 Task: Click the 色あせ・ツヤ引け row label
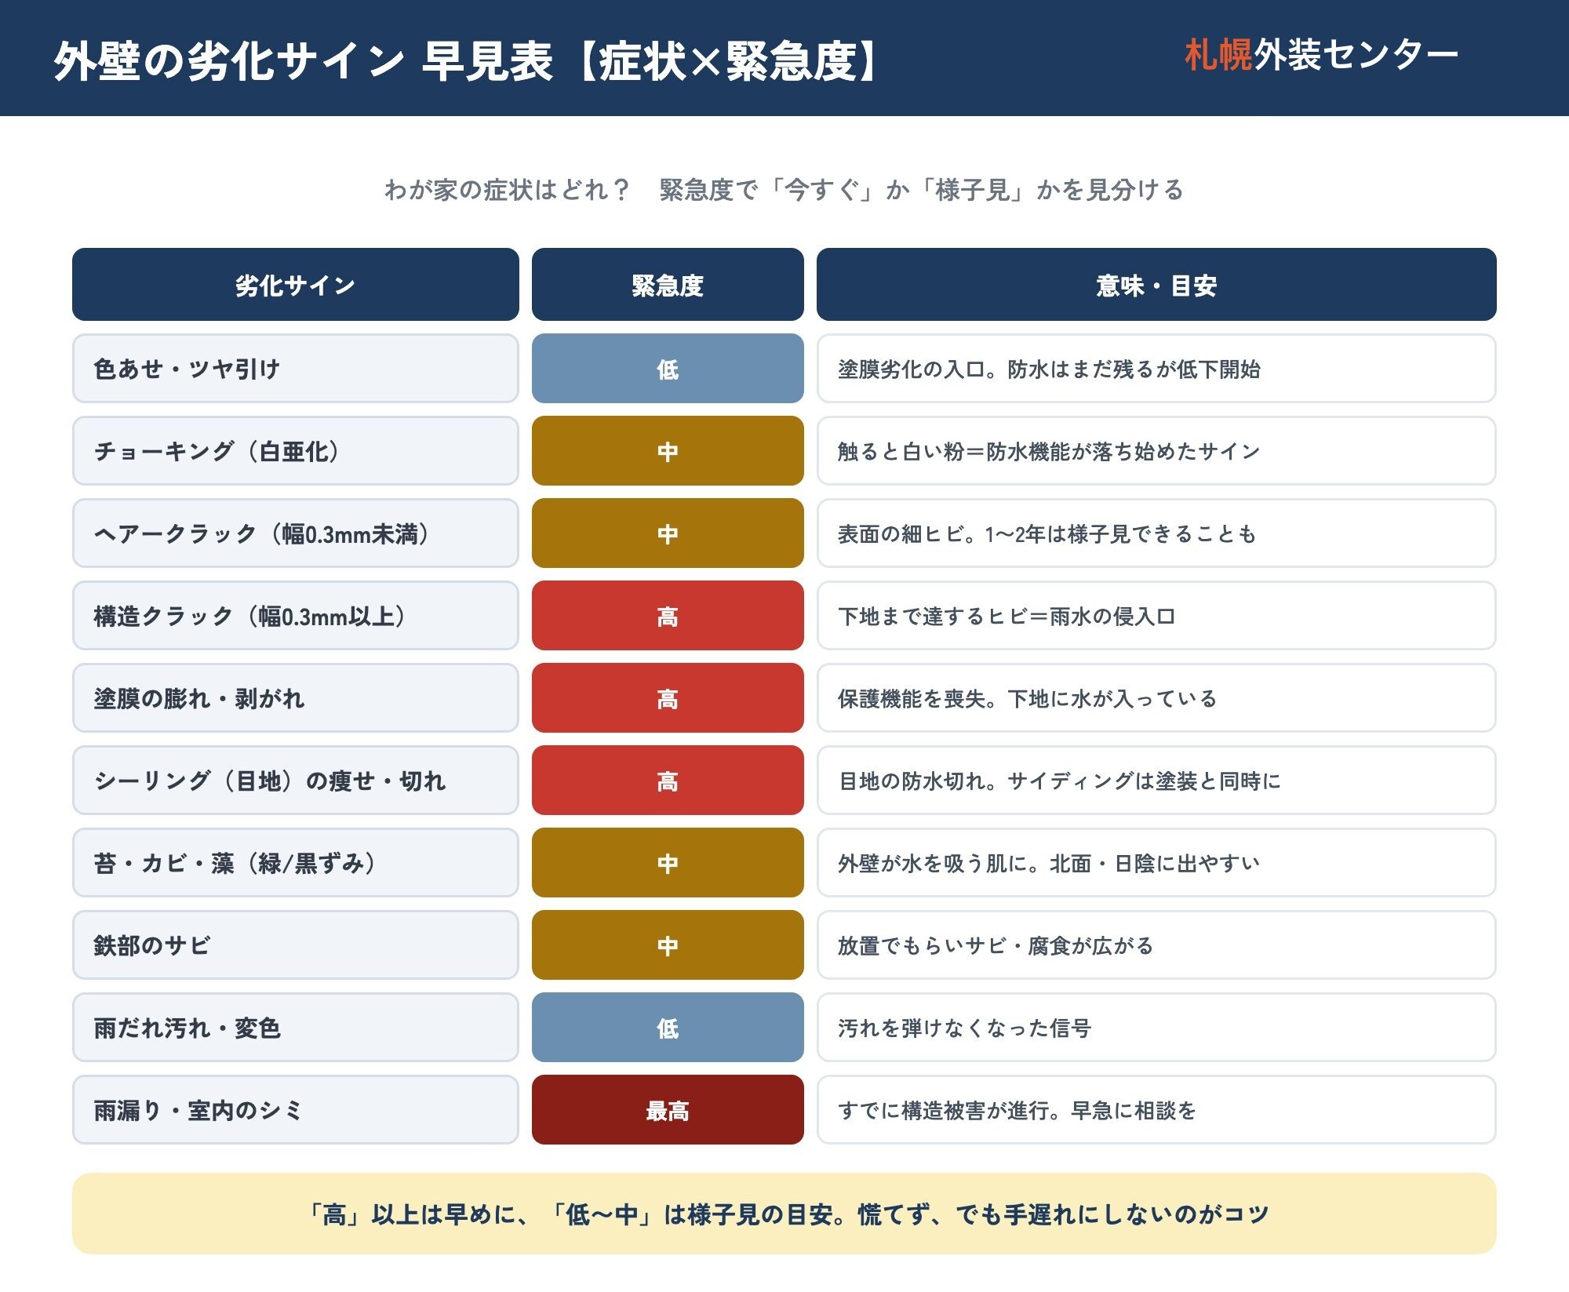[296, 369]
